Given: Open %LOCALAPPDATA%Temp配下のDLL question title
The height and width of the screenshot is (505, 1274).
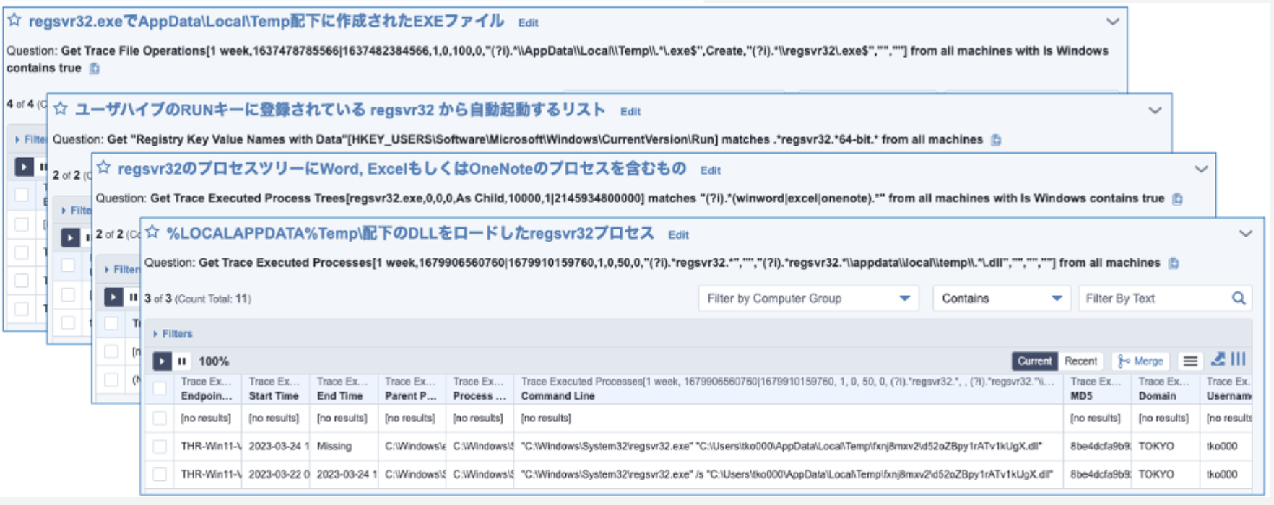Looking at the screenshot, I should click(x=410, y=233).
